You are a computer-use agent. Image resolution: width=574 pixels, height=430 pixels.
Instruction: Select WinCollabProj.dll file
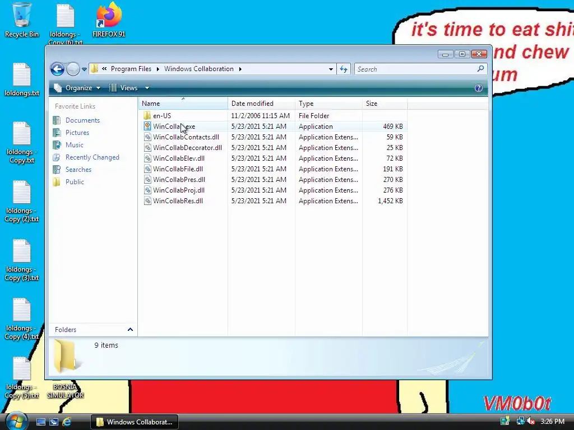point(179,190)
